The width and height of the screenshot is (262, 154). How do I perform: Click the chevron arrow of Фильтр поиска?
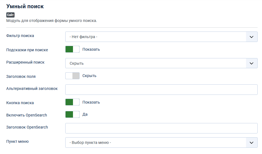252,37
